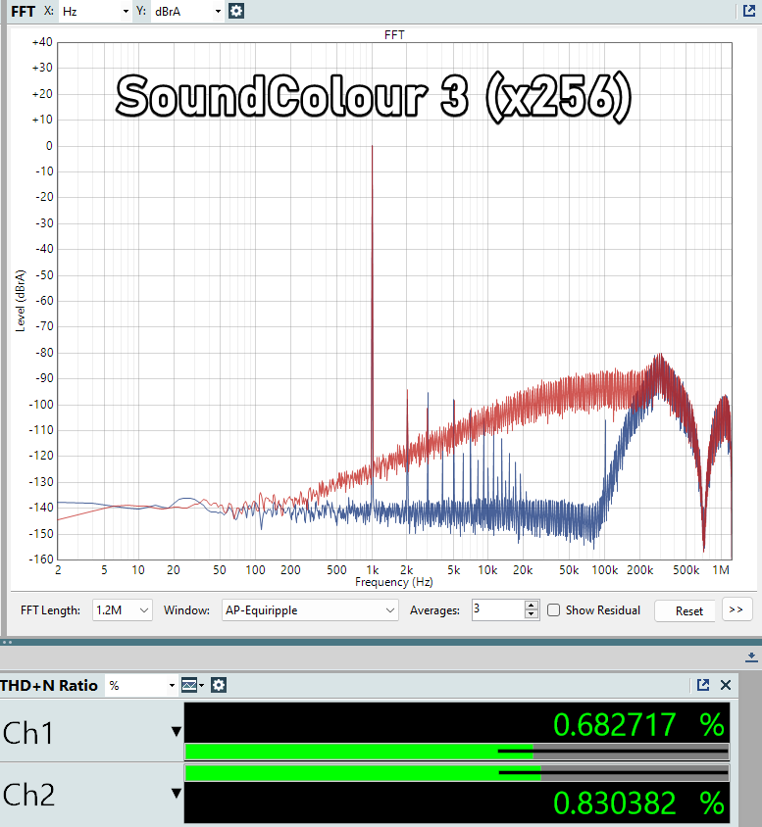Open the Ch1 channel arrow menu
Viewport: 762px width, 827px height.
(x=176, y=731)
